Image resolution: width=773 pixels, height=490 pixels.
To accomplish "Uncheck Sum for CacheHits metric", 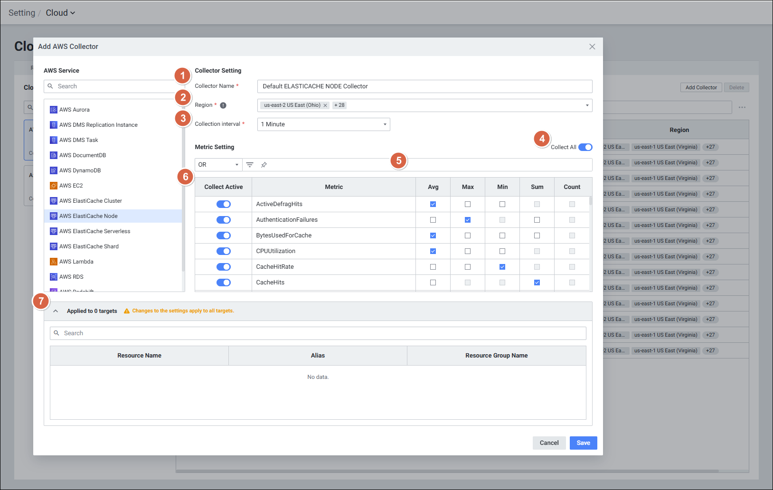I will pyautogui.click(x=537, y=283).
